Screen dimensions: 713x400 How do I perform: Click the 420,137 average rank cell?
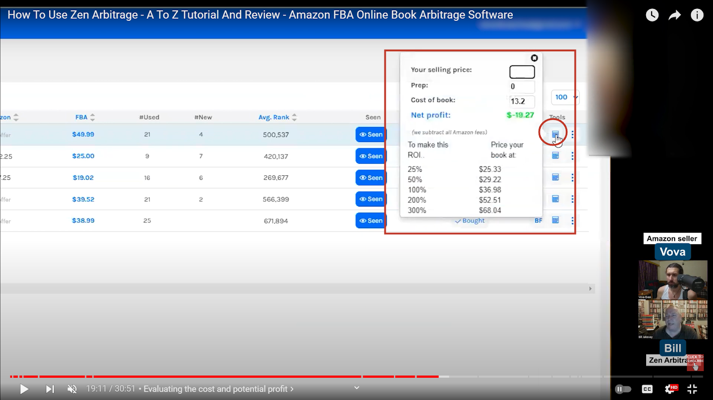tap(276, 157)
